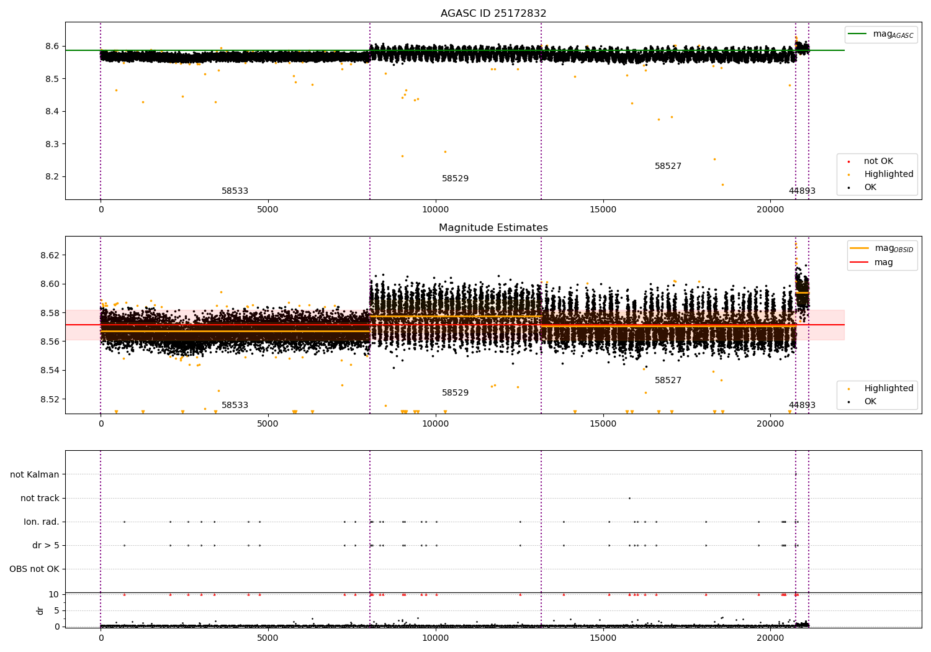Click the 8.6 y-axis tick in top plot
Image resolution: width=931 pixels, height=652 pixels.
(x=52, y=47)
